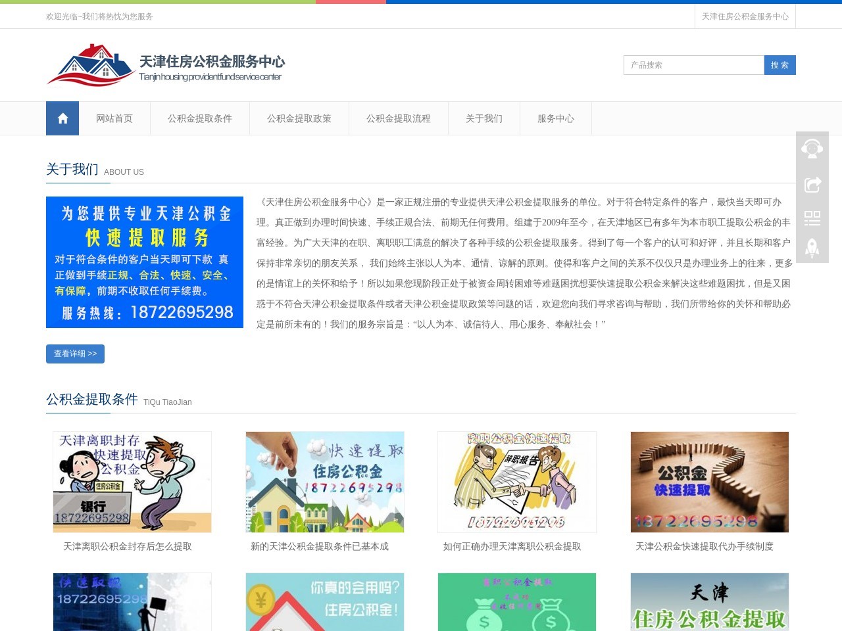Click the share icon on the right sidebar
The height and width of the screenshot is (631, 842).
point(812,184)
